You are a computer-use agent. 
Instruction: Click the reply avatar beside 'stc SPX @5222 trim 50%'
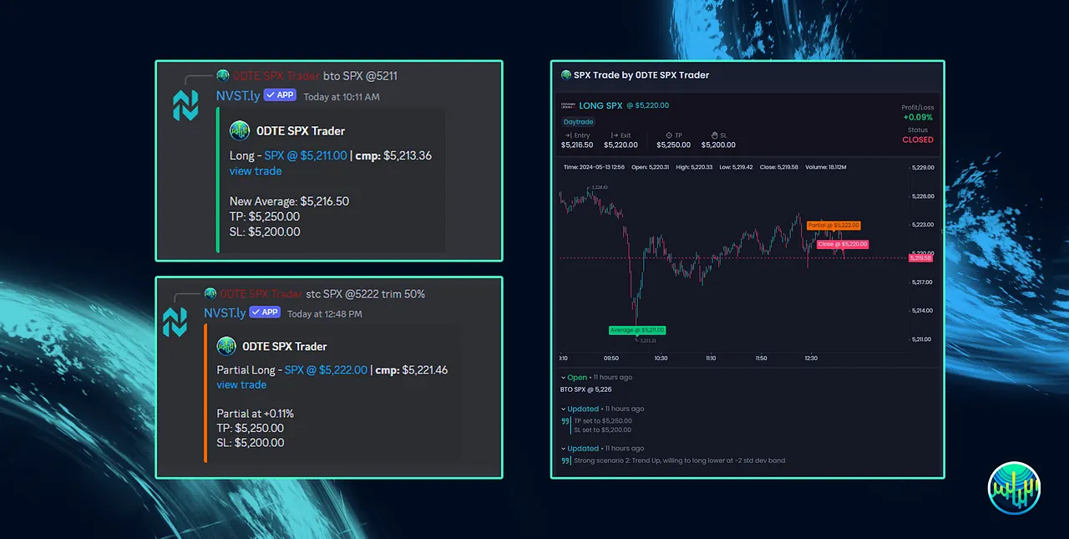[x=210, y=293]
